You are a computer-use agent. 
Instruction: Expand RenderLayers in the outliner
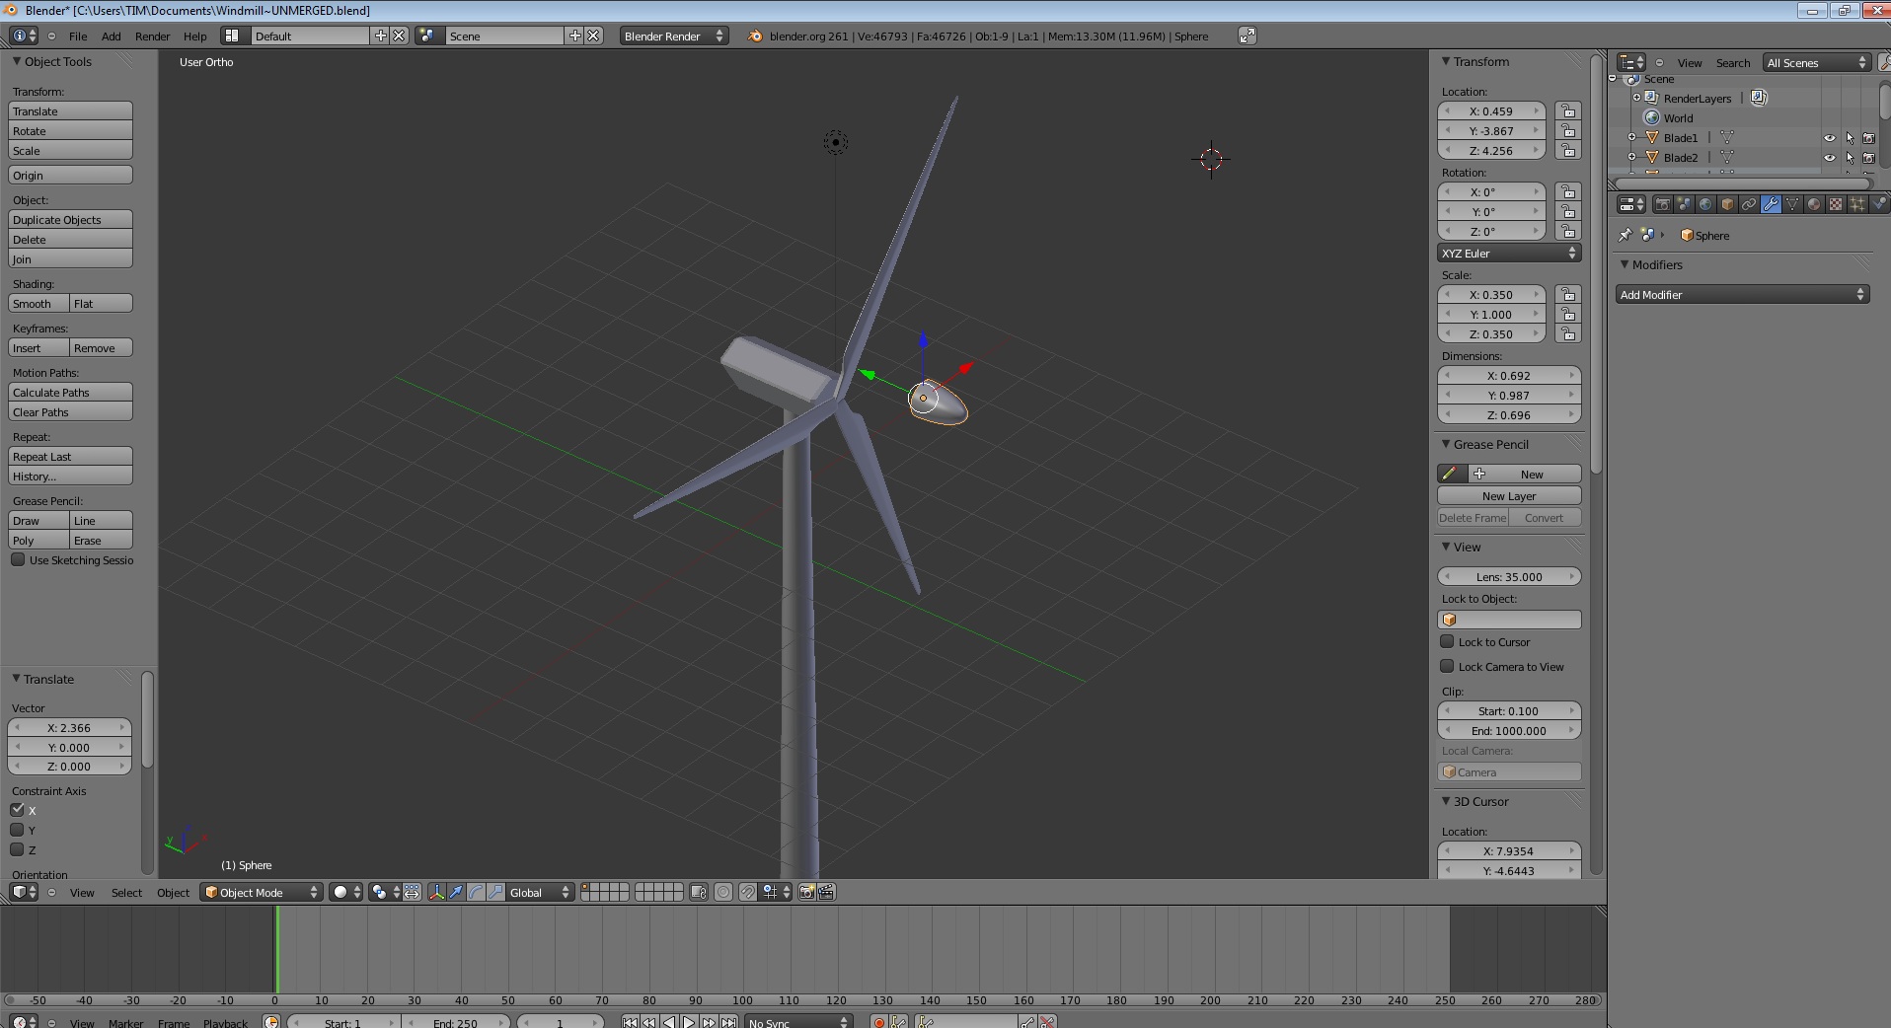pos(1636,98)
